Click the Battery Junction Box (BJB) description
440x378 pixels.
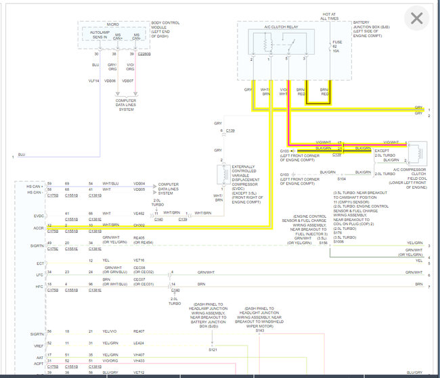pos(371,29)
